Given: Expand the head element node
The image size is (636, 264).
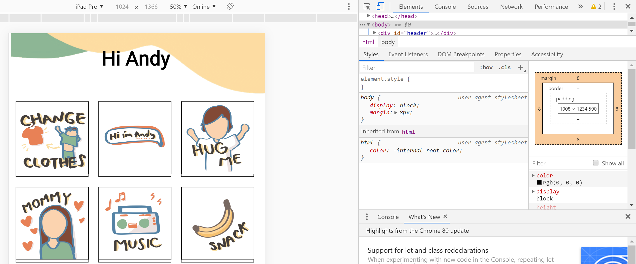Looking at the screenshot, I should [x=368, y=16].
